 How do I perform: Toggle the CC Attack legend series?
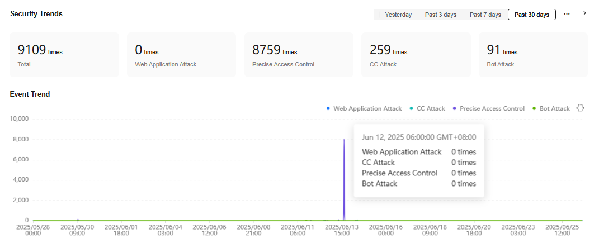tap(427, 108)
